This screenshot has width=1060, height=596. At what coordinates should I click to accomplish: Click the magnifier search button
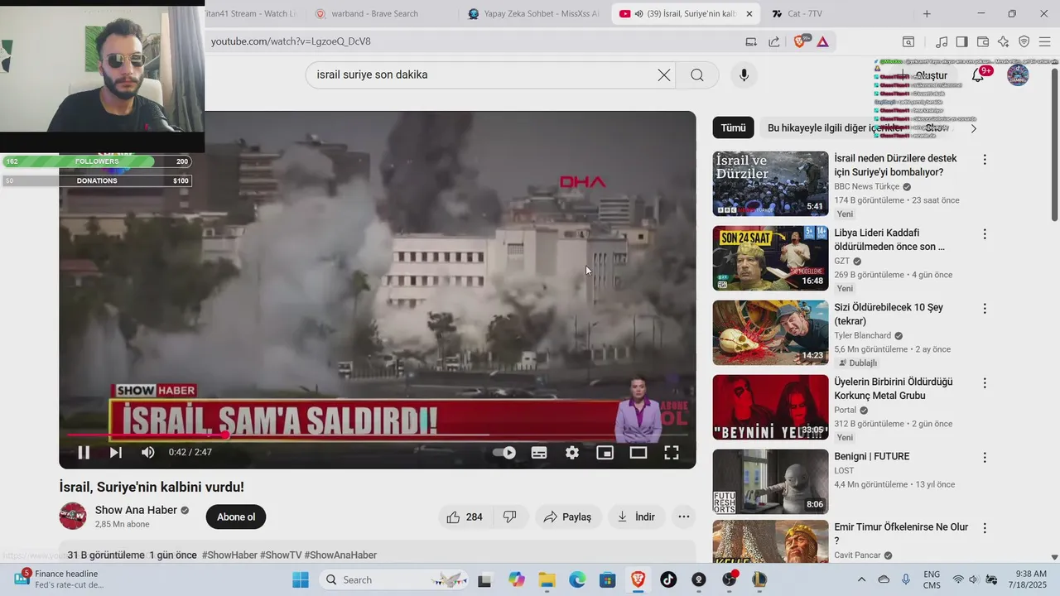(x=697, y=74)
